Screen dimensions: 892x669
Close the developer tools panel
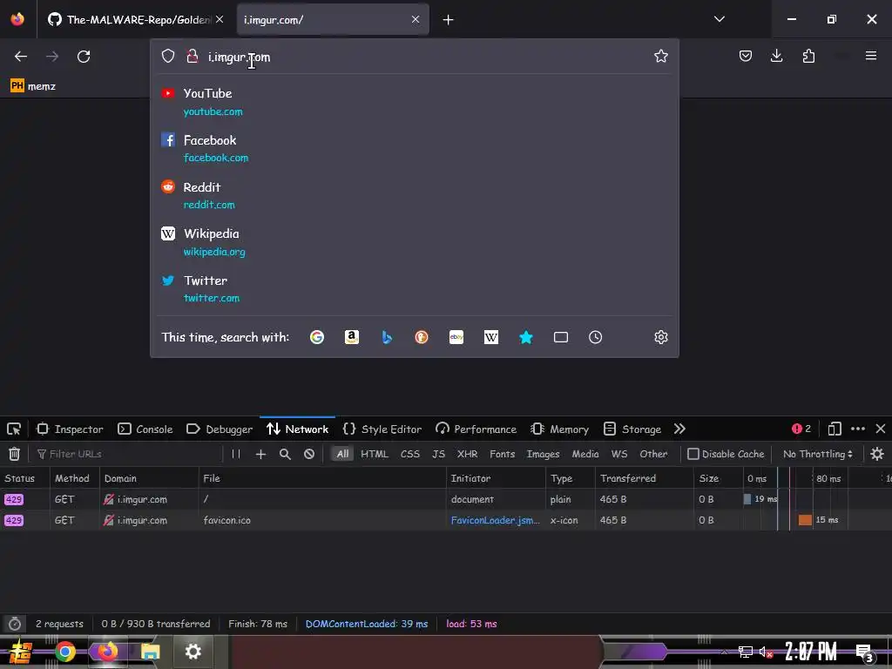880,429
